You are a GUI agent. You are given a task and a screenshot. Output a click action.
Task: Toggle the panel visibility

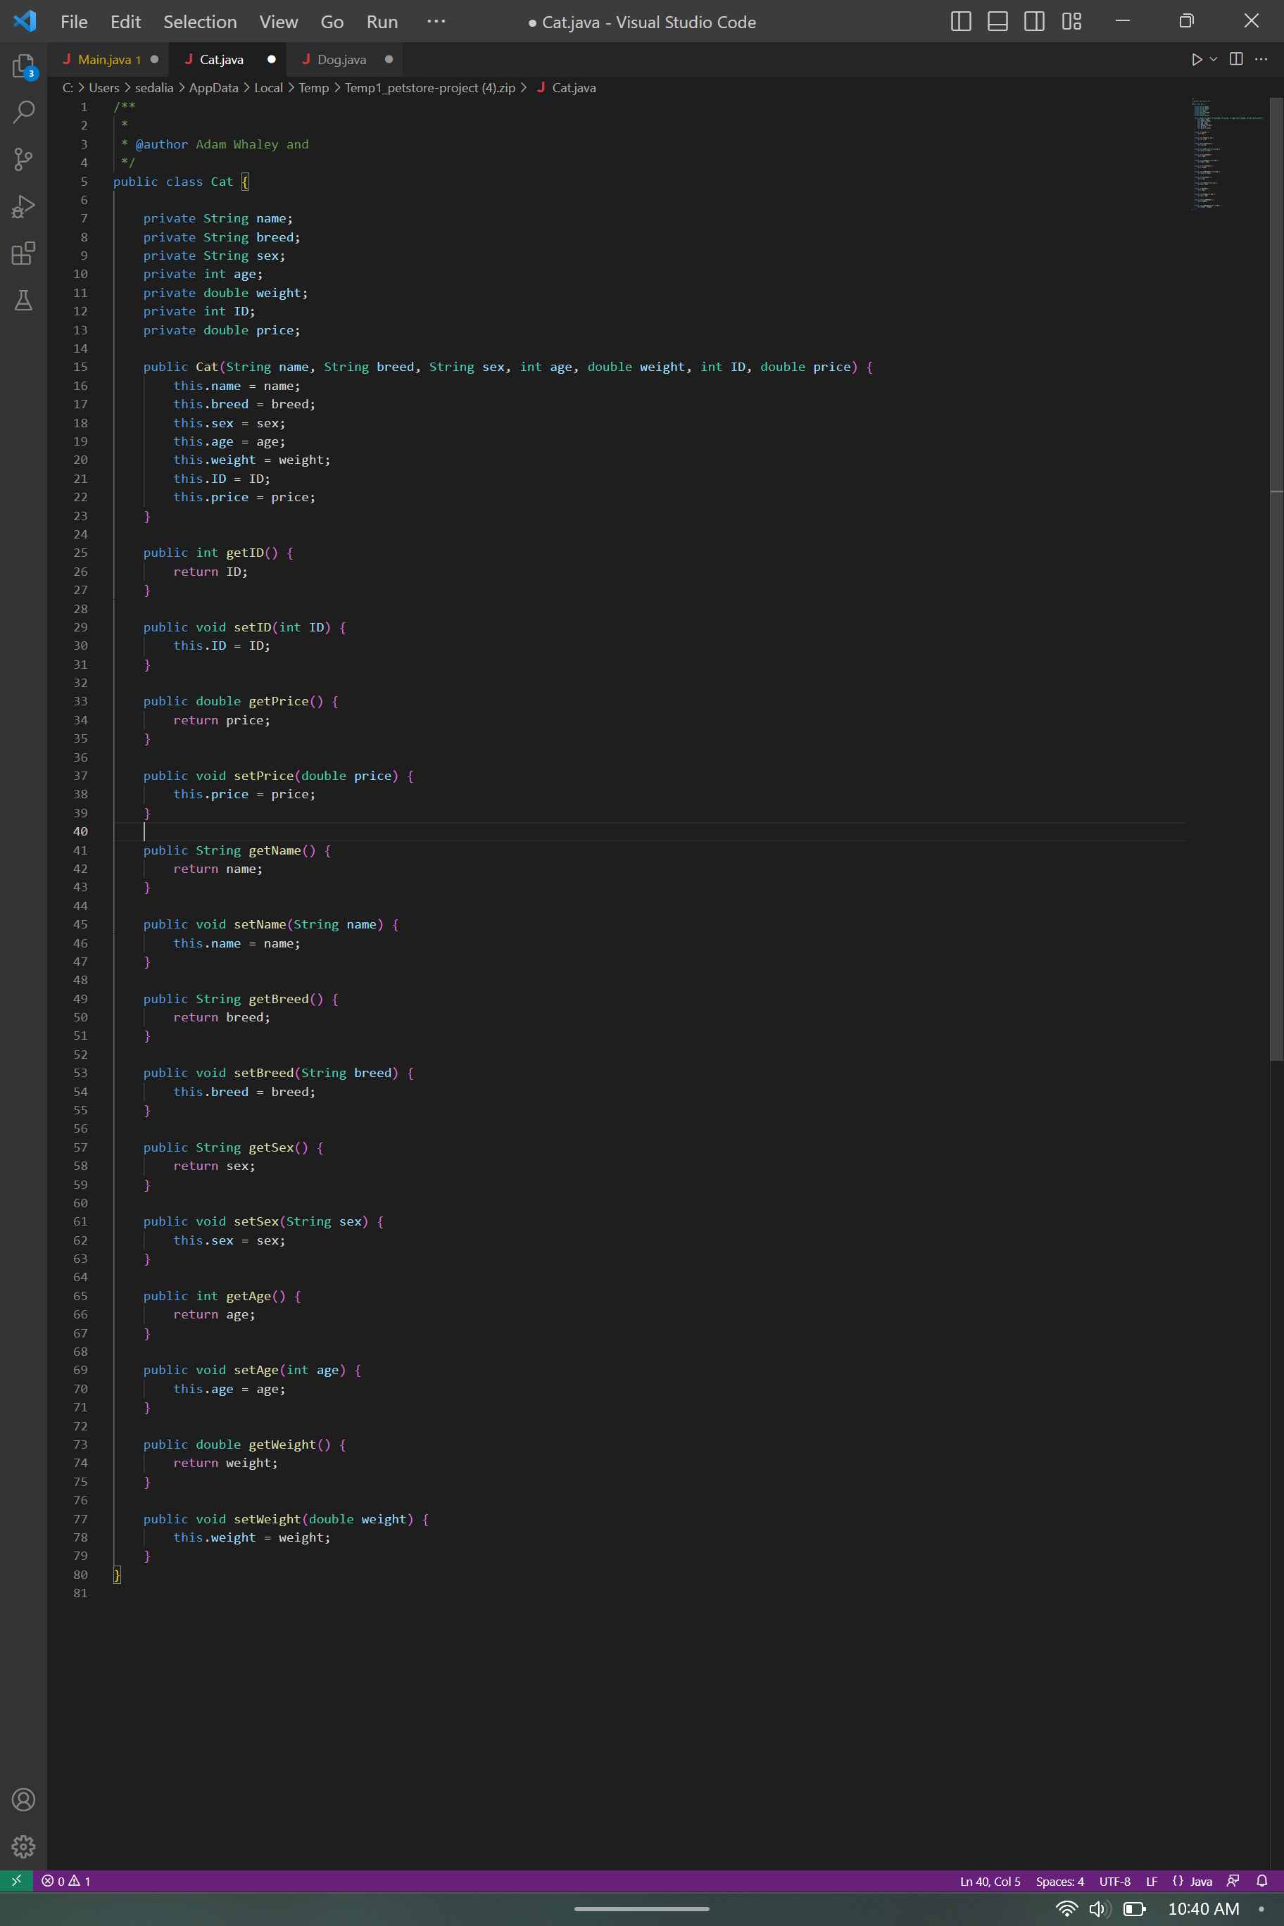coord(997,21)
